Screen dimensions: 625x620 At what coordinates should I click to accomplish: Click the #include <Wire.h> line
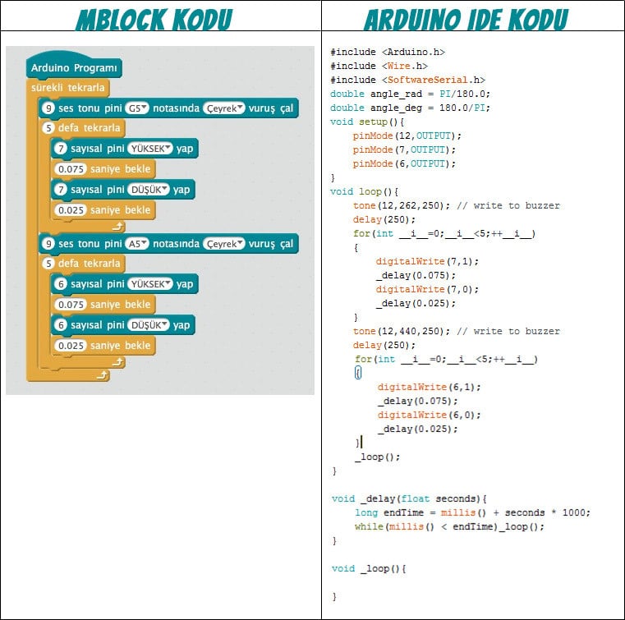pos(379,67)
